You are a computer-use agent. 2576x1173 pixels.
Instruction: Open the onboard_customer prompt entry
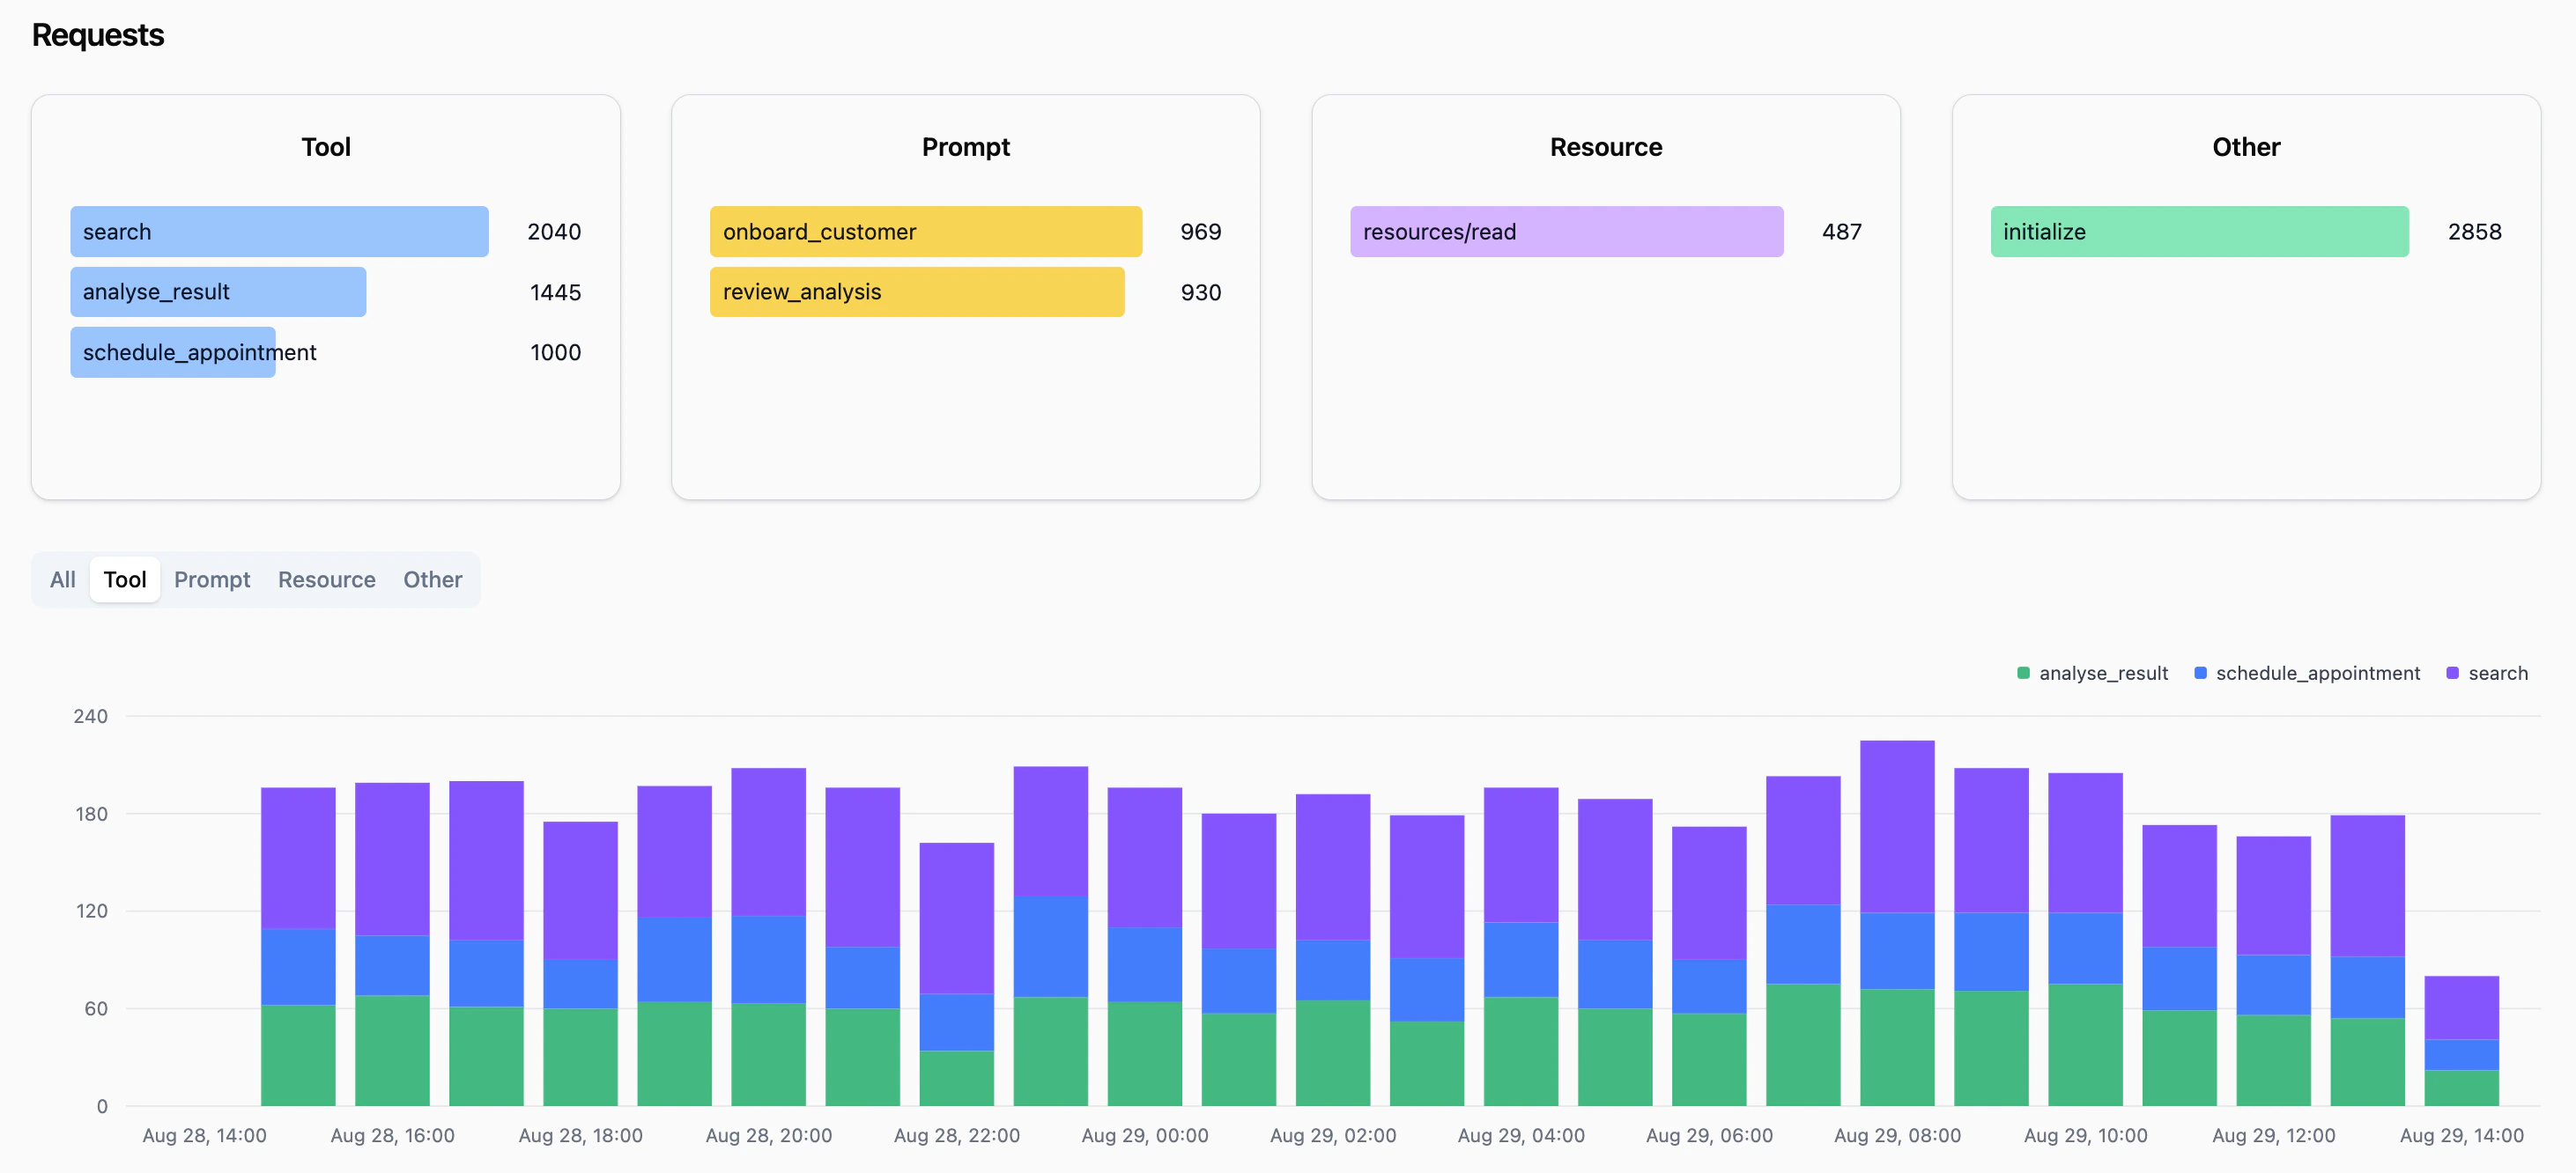click(x=925, y=231)
